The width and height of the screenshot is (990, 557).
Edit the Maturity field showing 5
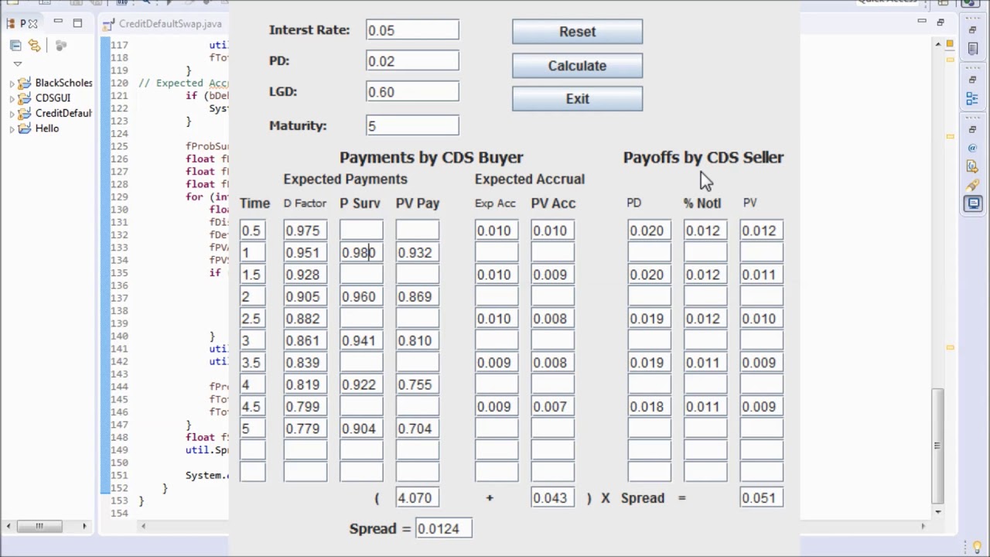coord(412,125)
